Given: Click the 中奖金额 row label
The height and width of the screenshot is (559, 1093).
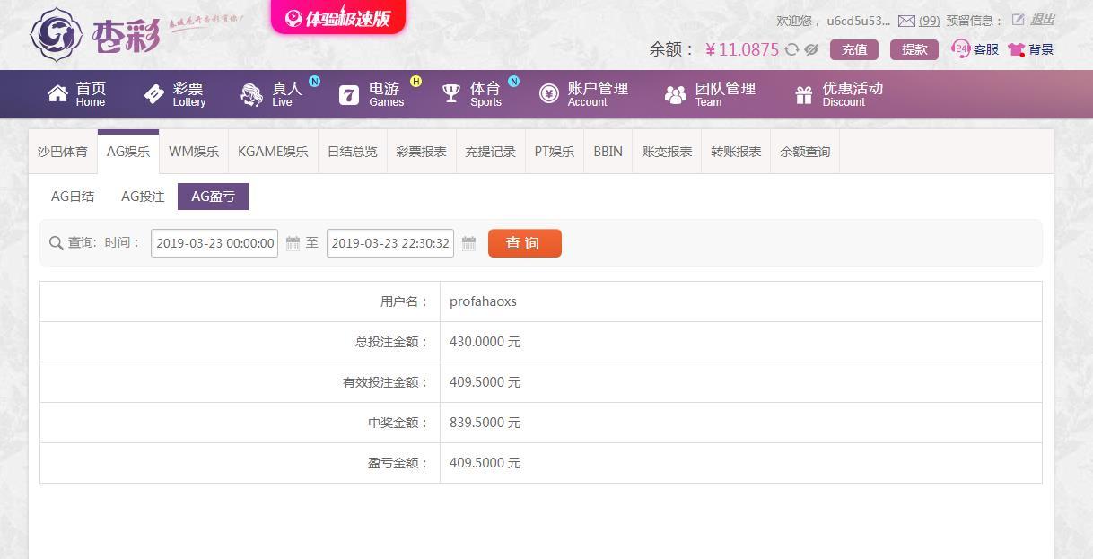Looking at the screenshot, I should (x=398, y=423).
